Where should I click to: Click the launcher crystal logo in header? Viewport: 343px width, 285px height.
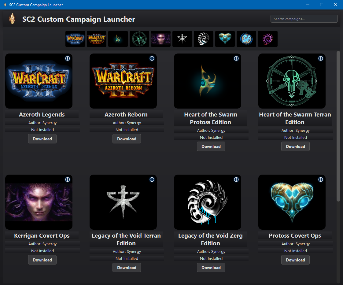12,19
